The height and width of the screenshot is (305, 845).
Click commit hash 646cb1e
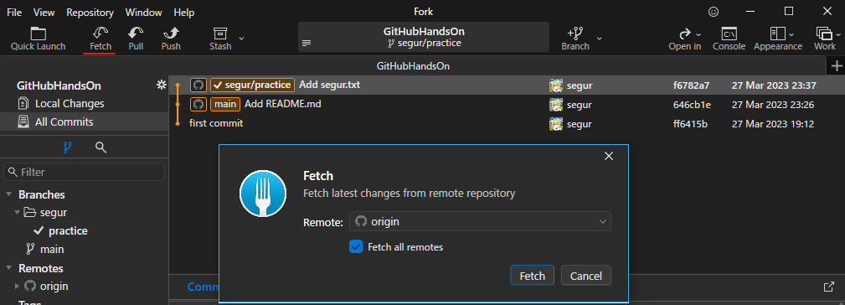click(x=692, y=105)
